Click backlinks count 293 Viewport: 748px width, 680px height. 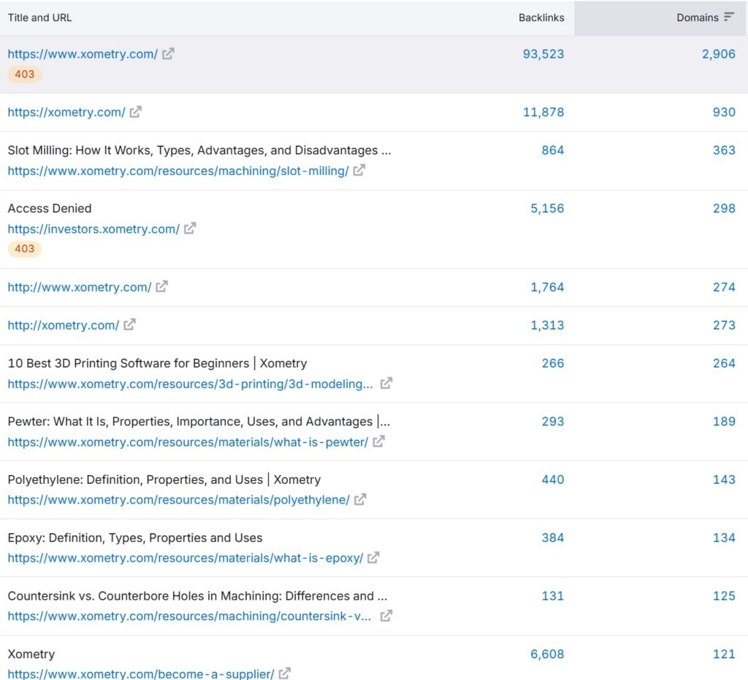[553, 421]
